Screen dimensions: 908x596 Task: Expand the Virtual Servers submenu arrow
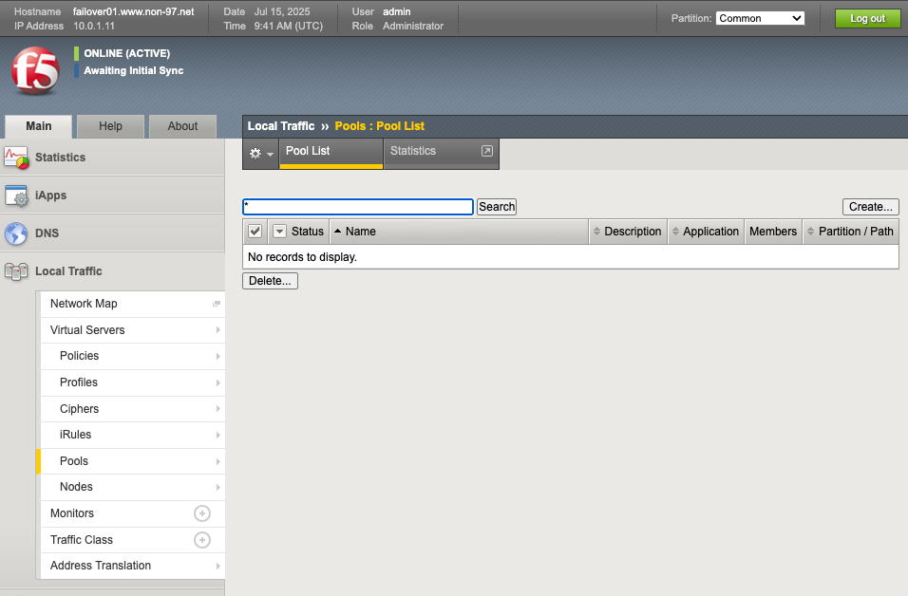[x=218, y=330]
